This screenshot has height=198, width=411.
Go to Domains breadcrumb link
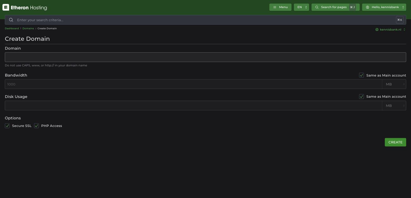[28, 28]
